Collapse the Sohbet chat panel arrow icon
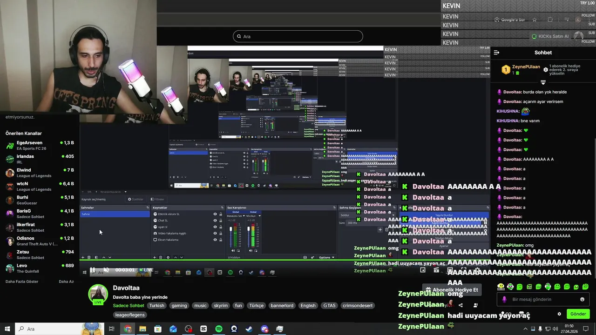This screenshot has width=596, height=335. [x=496, y=53]
